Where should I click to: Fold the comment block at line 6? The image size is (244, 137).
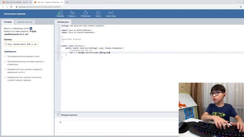click(x=60, y=37)
